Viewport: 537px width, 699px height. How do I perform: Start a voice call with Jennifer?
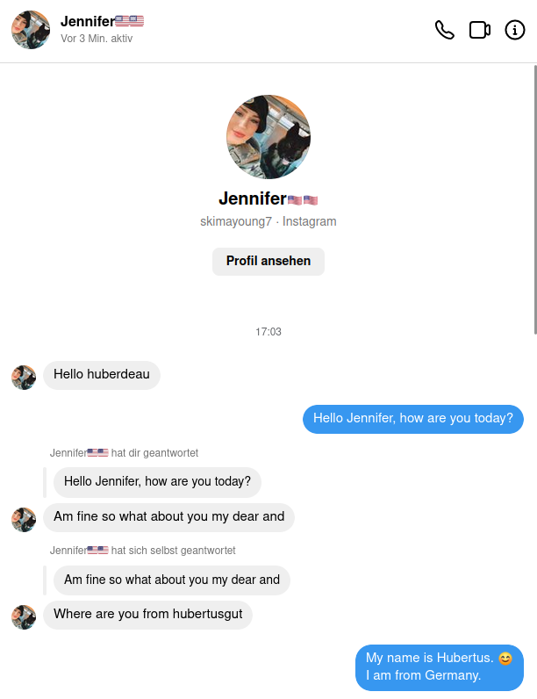(x=444, y=31)
